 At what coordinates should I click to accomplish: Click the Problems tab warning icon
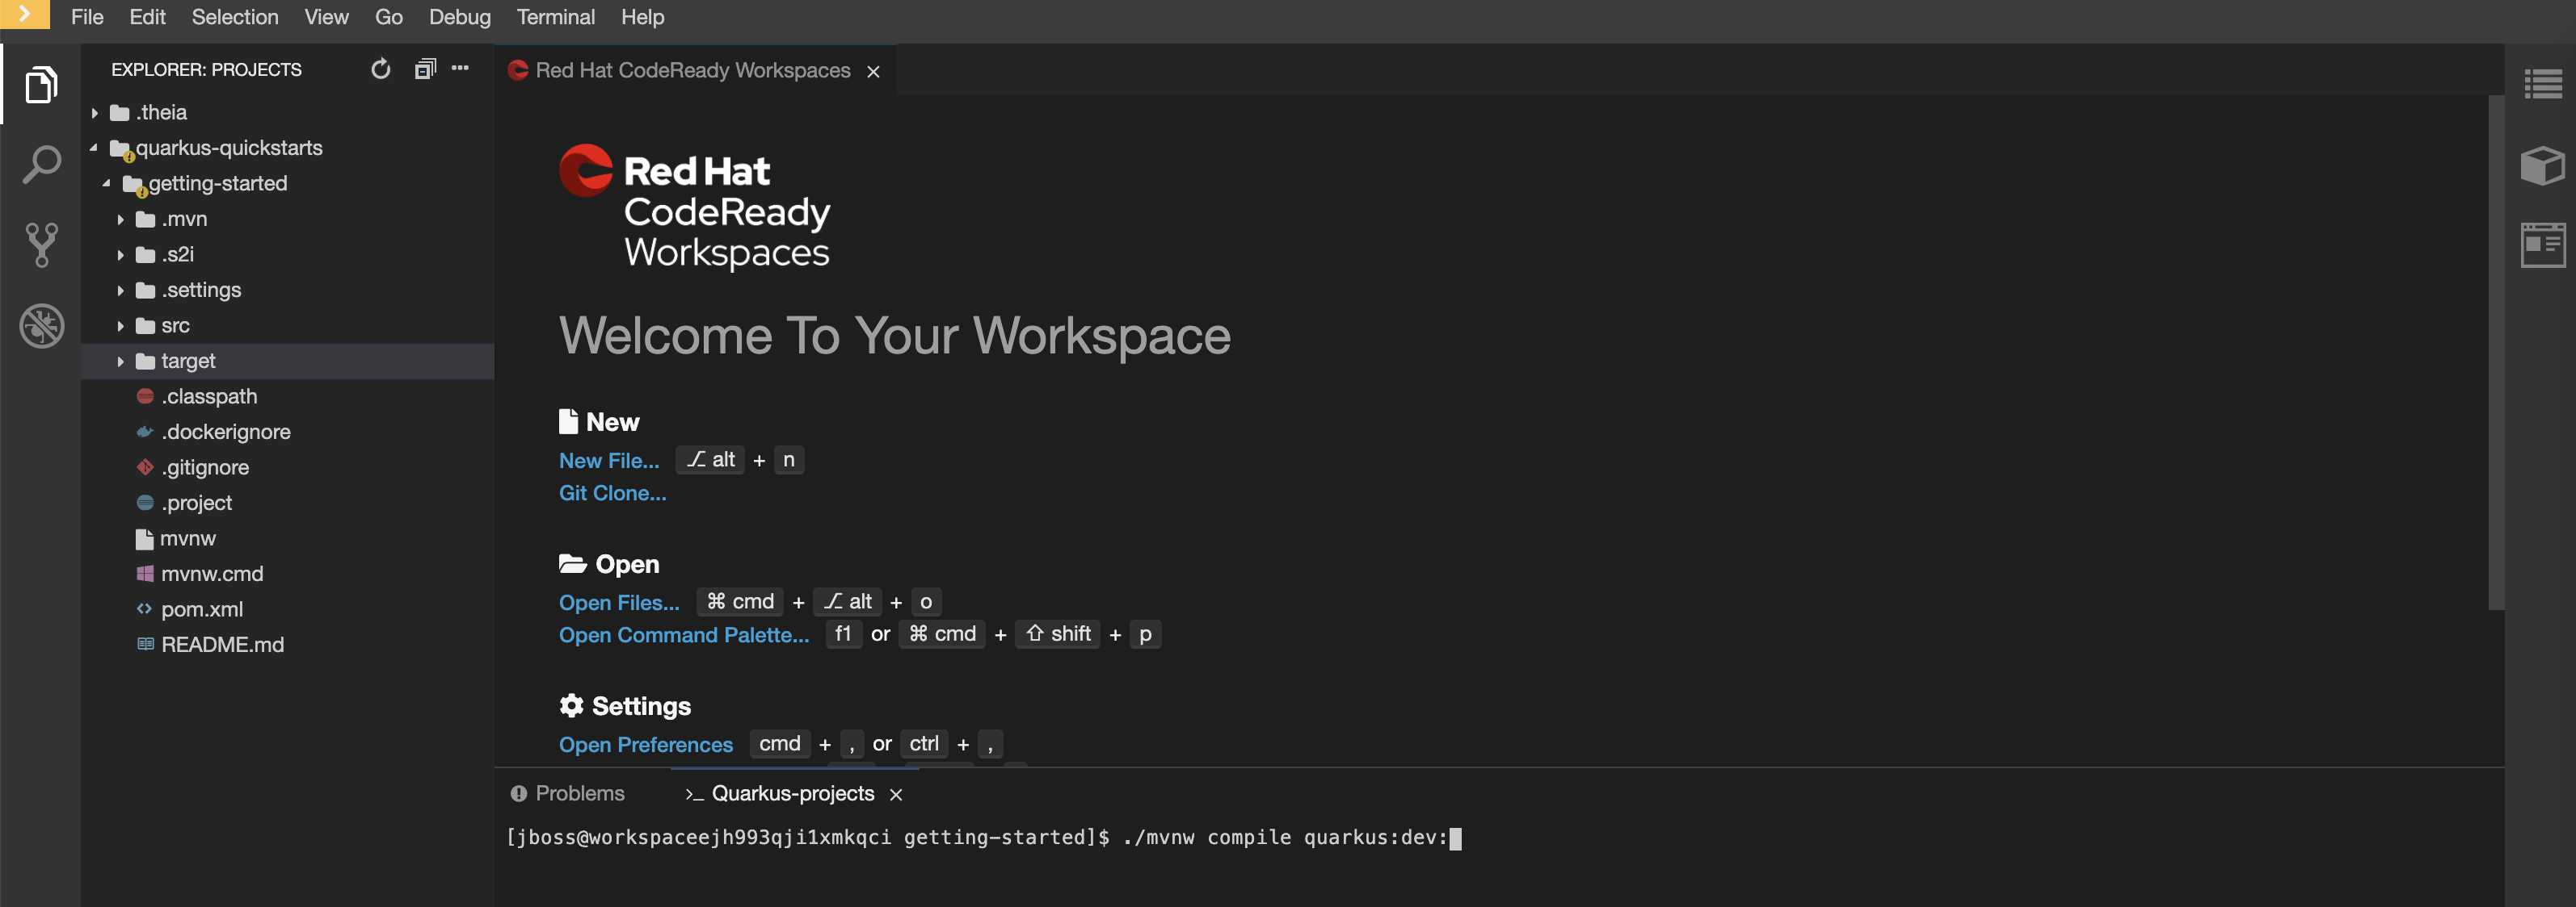pos(518,794)
